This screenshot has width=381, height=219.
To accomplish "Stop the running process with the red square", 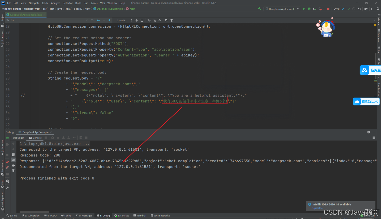I will [328, 9].
